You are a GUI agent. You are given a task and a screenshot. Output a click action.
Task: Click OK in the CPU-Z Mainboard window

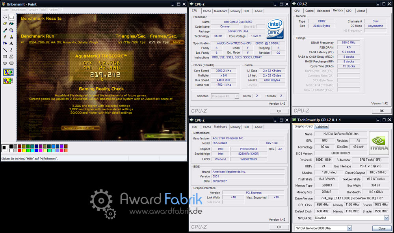point(279,227)
